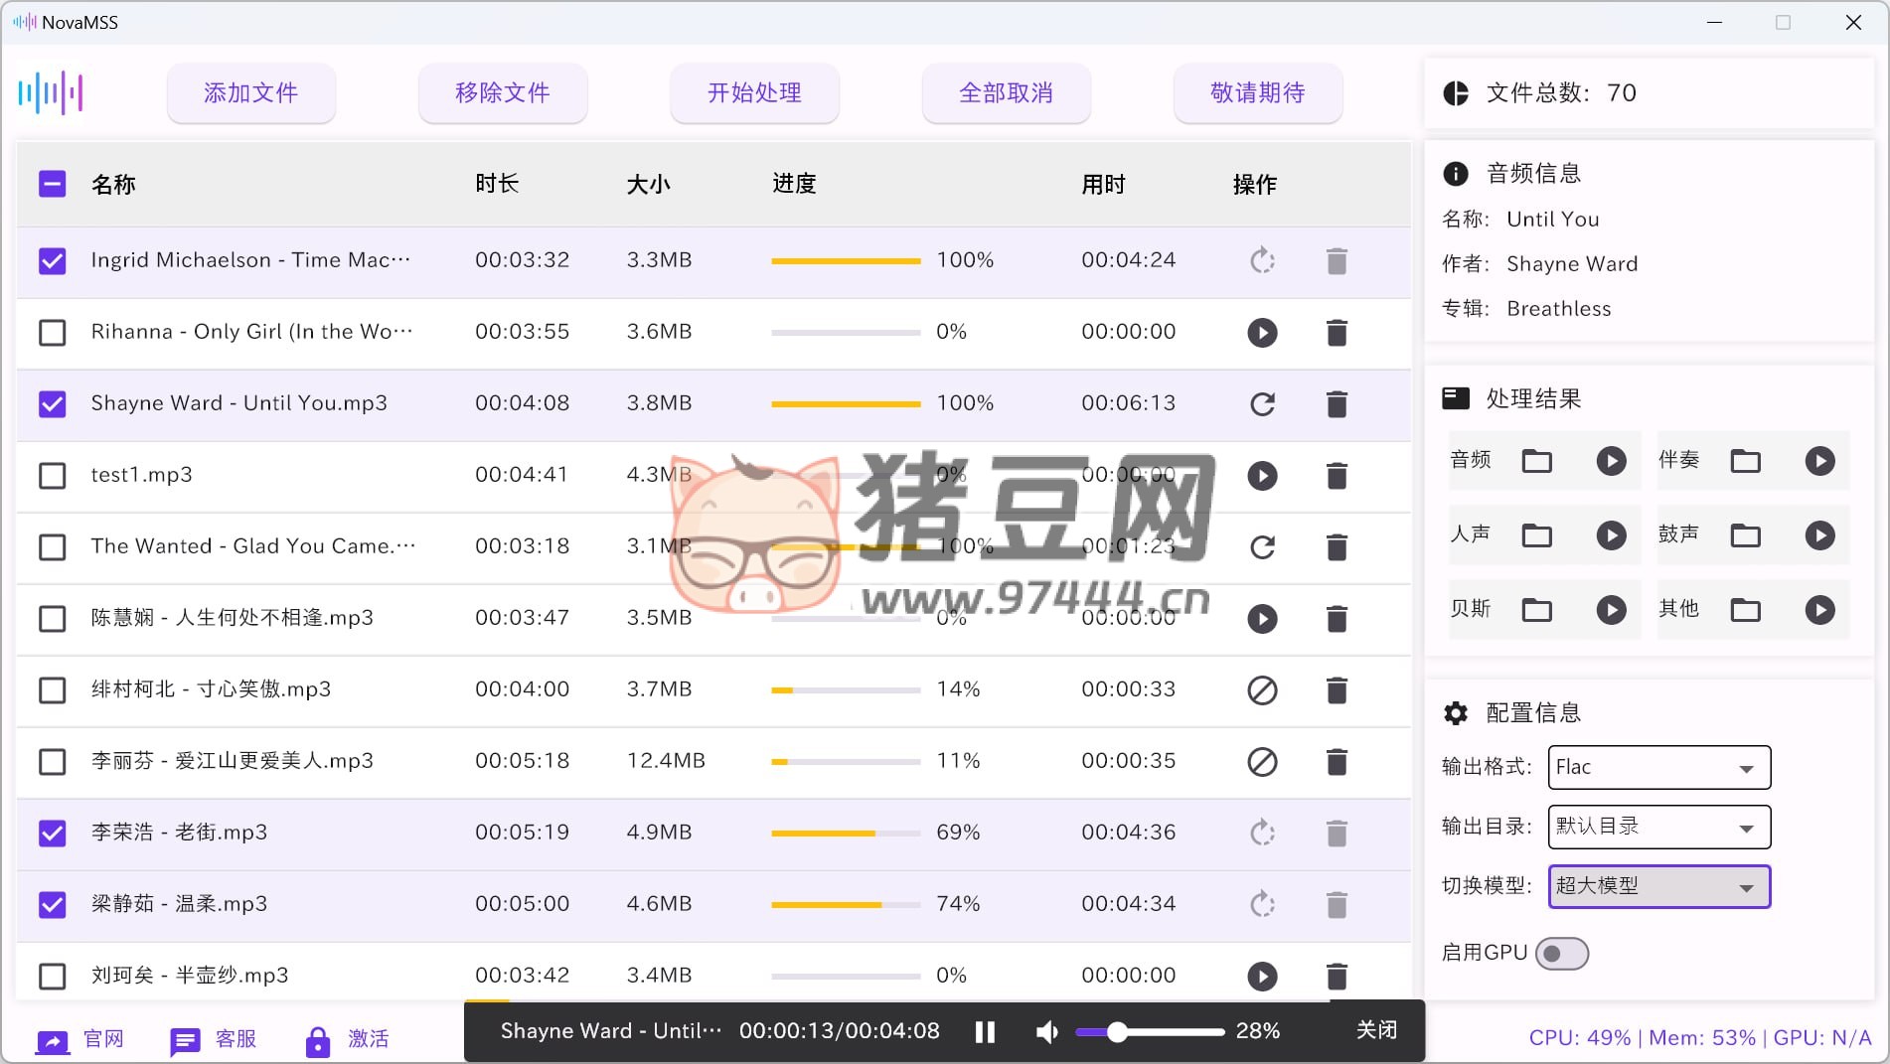1890x1064 pixels.
Task: Click the 添加文件 button
Action: click(x=250, y=93)
